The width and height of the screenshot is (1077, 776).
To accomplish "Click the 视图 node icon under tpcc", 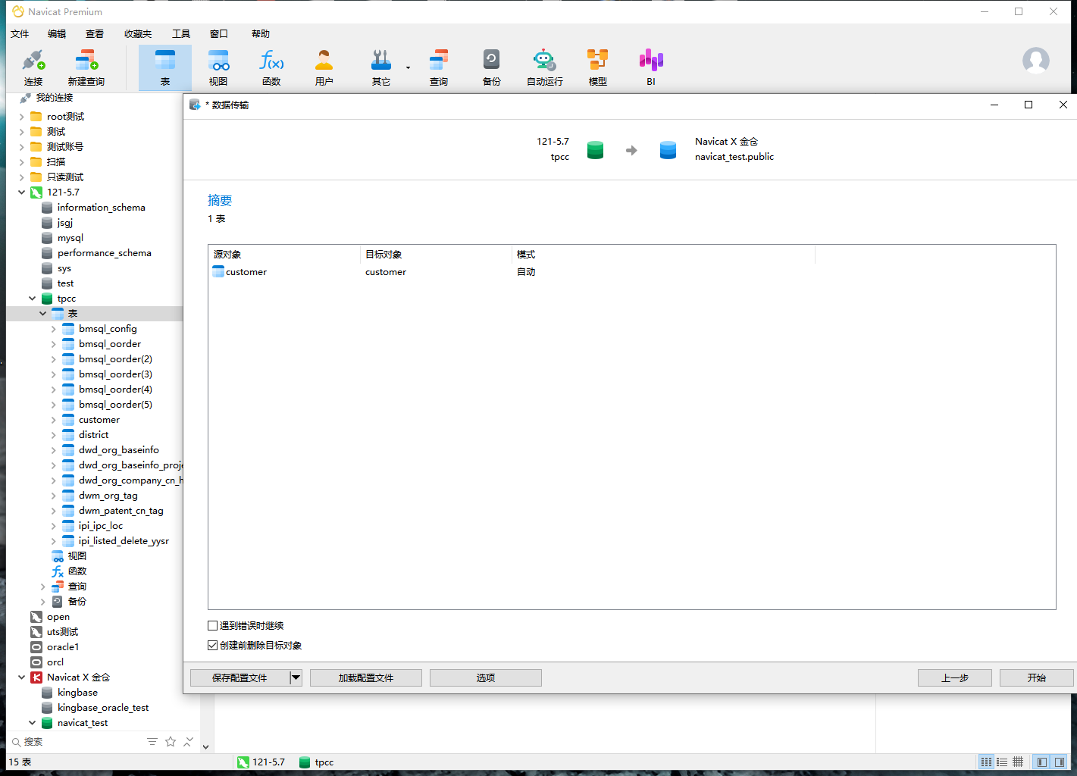I will click(x=58, y=556).
